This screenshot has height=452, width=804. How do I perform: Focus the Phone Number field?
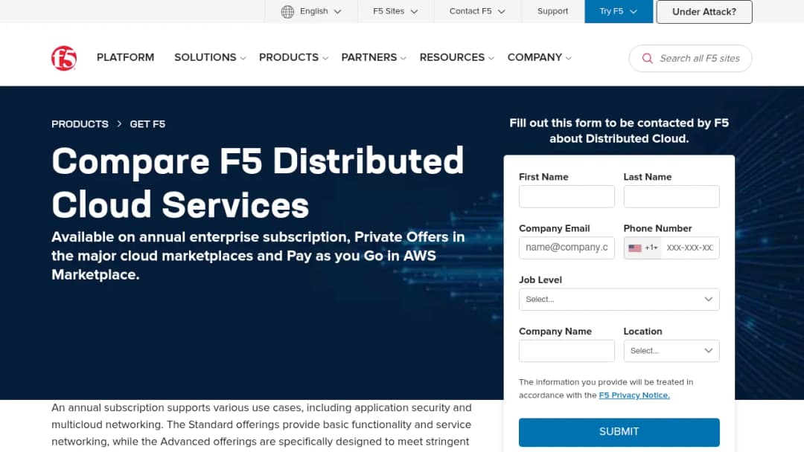coord(689,248)
